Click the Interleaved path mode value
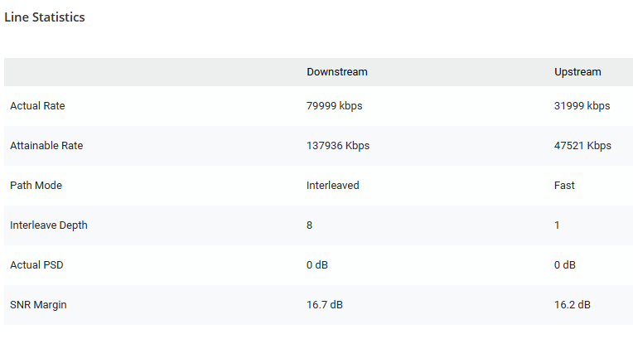The image size is (633, 339). coord(332,186)
